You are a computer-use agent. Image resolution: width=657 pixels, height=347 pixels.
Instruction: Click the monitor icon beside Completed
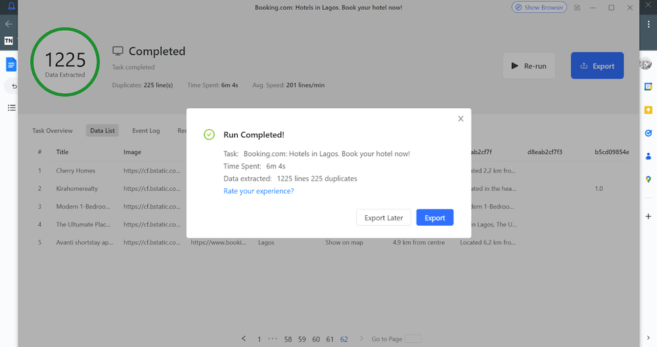pos(118,51)
